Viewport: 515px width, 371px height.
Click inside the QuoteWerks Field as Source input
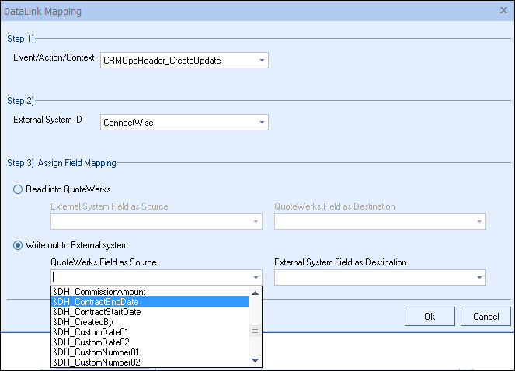(148, 277)
